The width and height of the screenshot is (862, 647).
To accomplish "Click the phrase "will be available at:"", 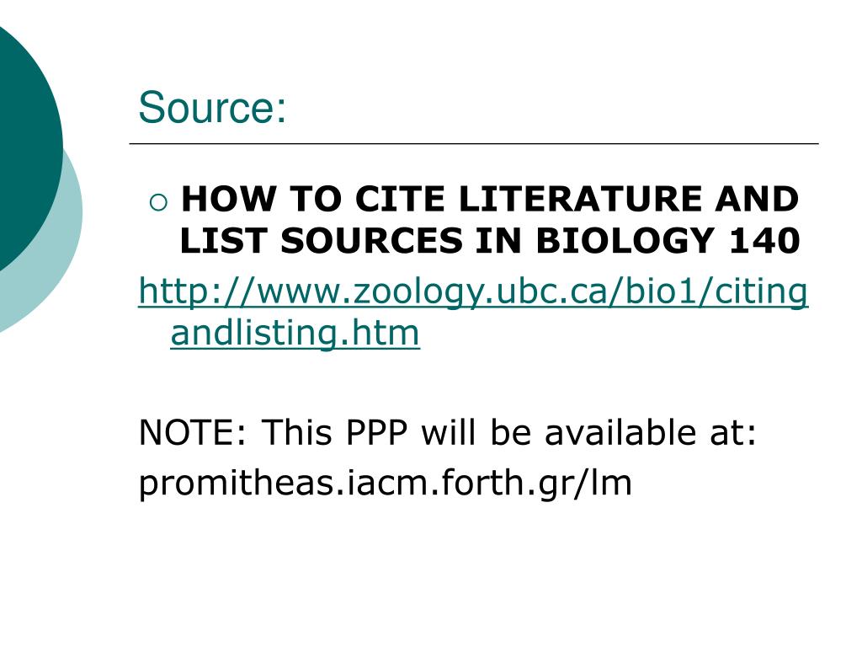I will [589, 432].
